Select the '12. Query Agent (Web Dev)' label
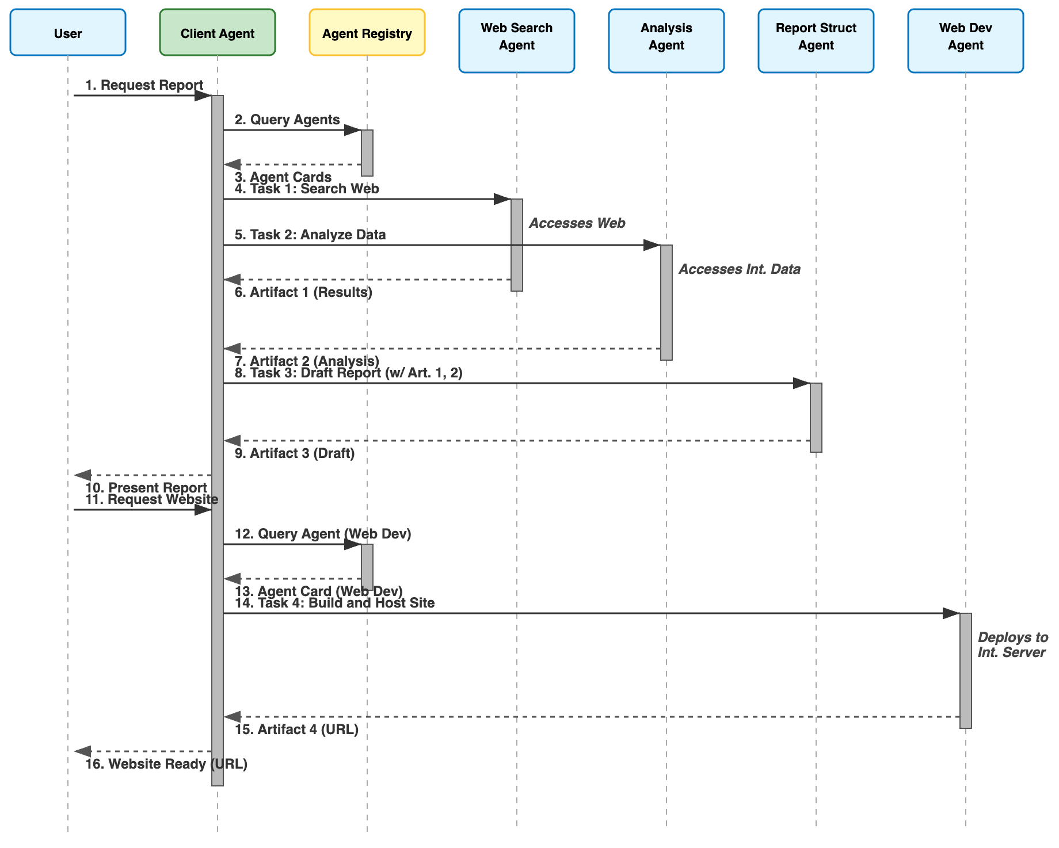 click(x=323, y=534)
